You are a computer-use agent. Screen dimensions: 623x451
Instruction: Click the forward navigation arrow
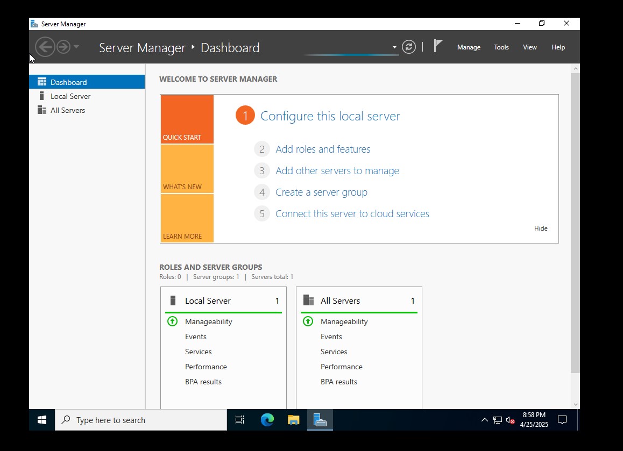pyautogui.click(x=63, y=47)
